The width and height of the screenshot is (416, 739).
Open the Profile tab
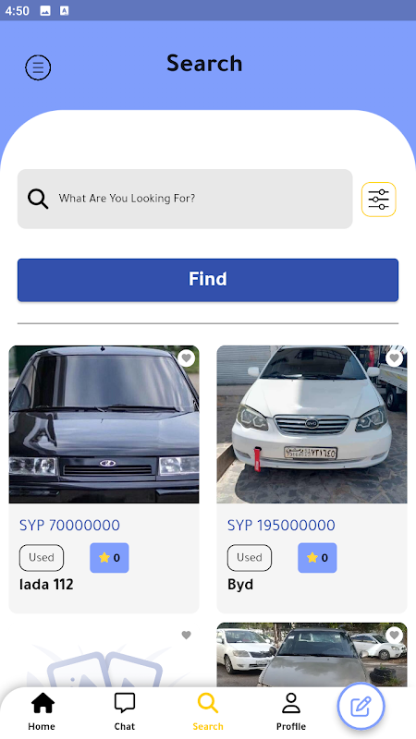tap(291, 711)
